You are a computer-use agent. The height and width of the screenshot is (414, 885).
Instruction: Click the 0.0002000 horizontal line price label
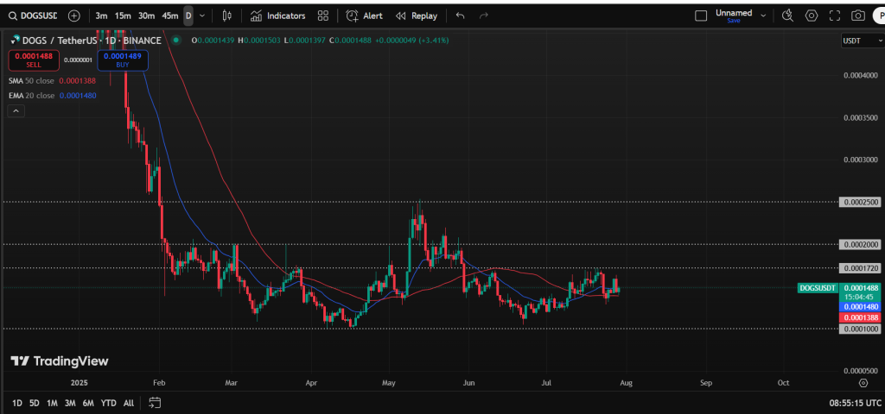[860, 244]
